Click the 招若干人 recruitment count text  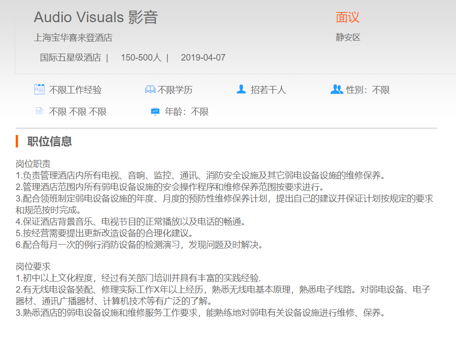pos(268,90)
